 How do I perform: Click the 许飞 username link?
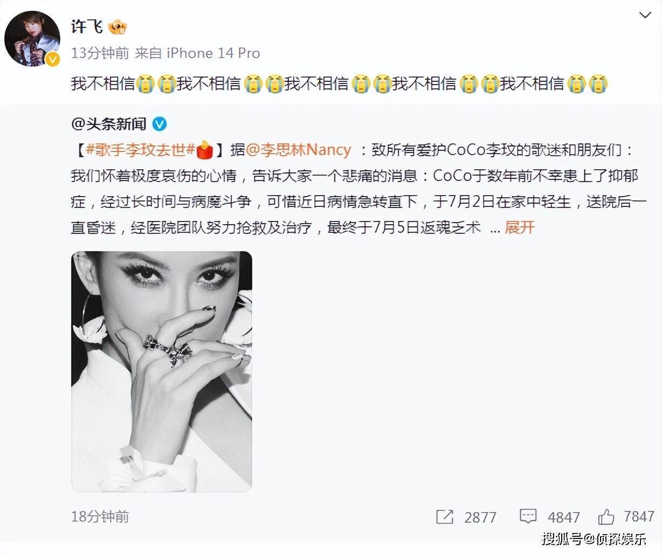tap(87, 26)
